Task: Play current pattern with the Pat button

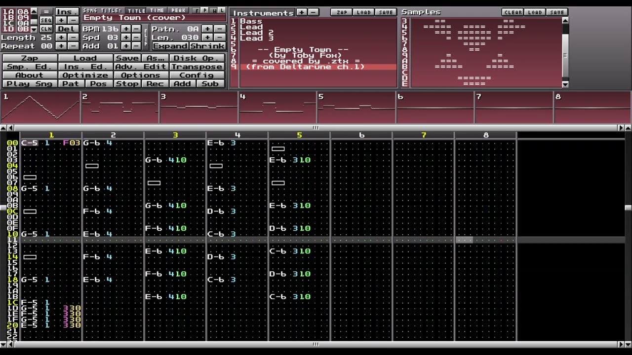Action: pos(71,84)
